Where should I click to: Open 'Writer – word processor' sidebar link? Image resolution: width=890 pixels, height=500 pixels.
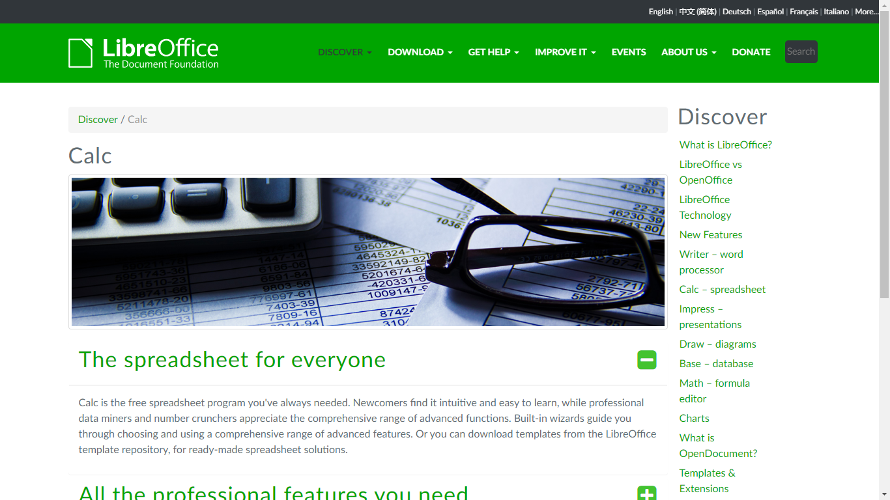point(711,262)
